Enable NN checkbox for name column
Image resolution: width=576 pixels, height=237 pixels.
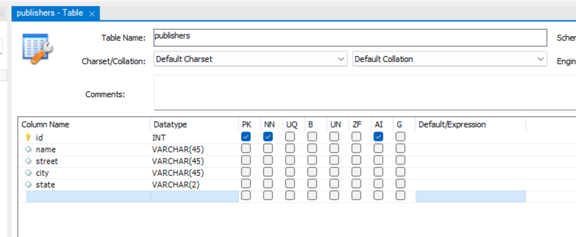point(268,148)
